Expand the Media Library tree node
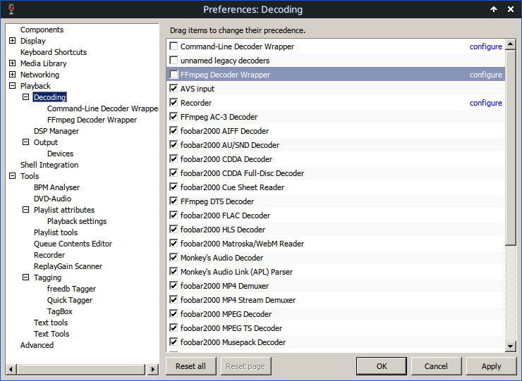Screen dimensions: 522x381 12,63
